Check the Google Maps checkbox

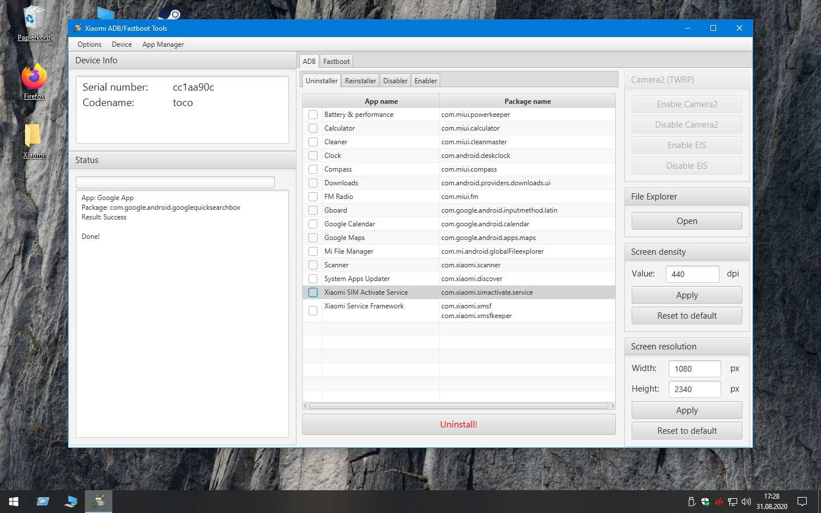[313, 238]
